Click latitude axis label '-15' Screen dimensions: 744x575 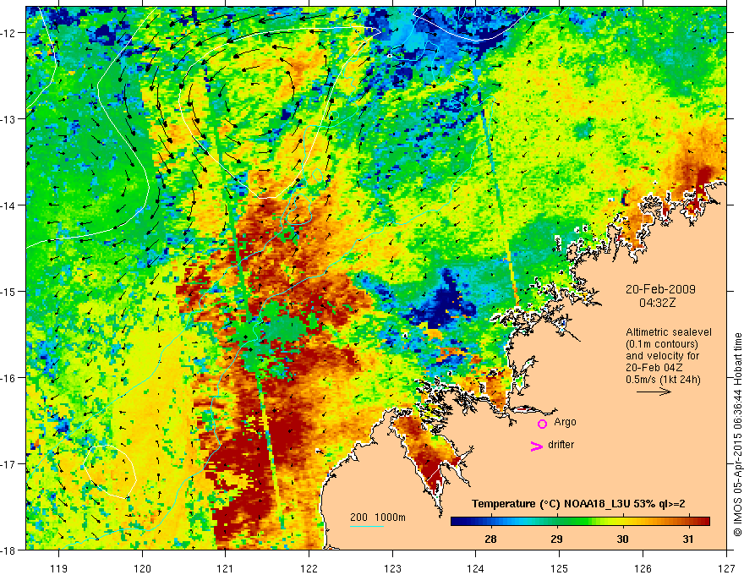click(8, 291)
